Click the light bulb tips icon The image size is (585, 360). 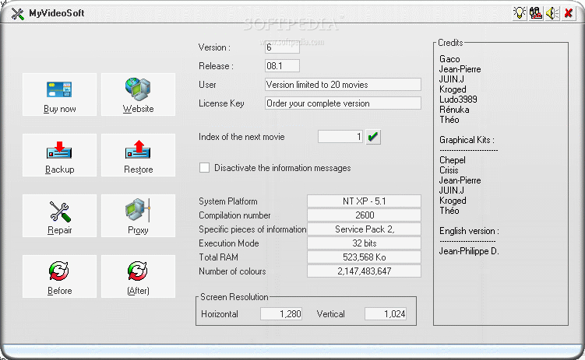coord(520,13)
